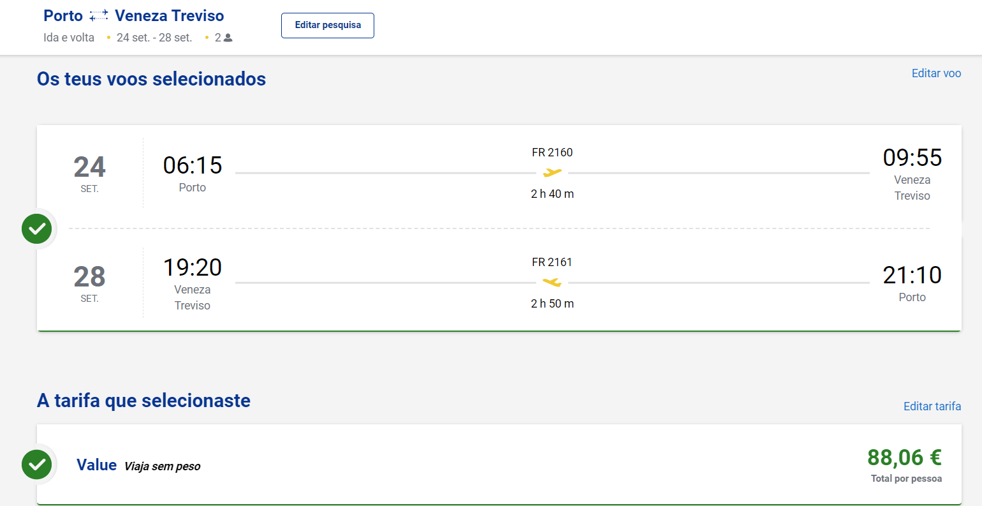Select the 06:15 Porto departure time
The image size is (982, 506).
[x=193, y=165]
